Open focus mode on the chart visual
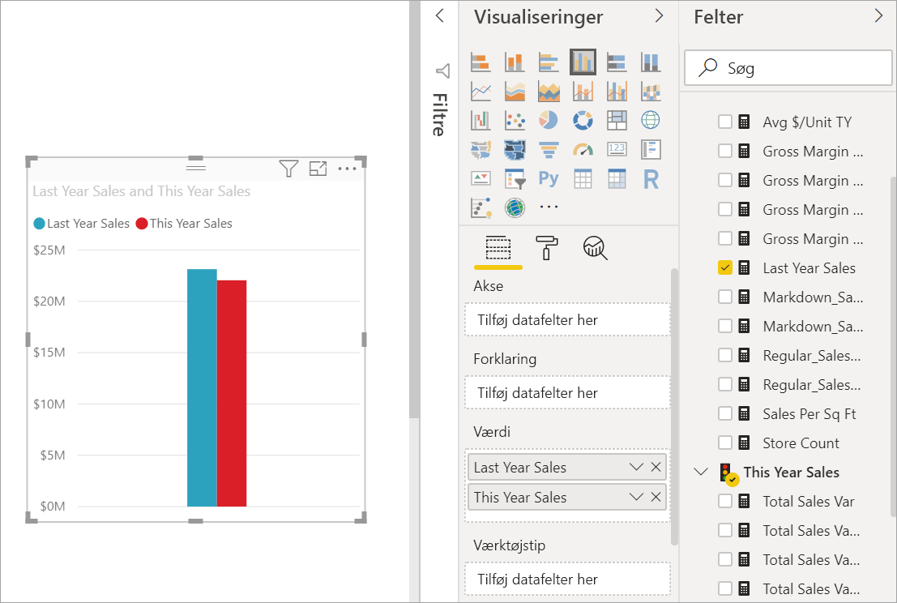The image size is (897, 603). pyautogui.click(x=318, y=169)
